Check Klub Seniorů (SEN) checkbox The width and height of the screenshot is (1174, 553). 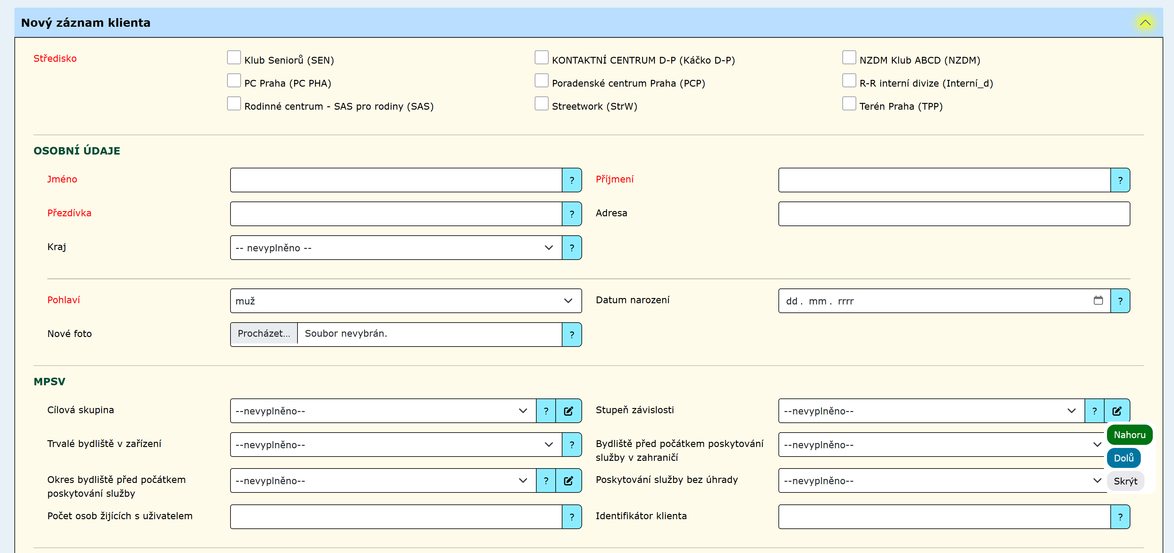coord(234,58)
